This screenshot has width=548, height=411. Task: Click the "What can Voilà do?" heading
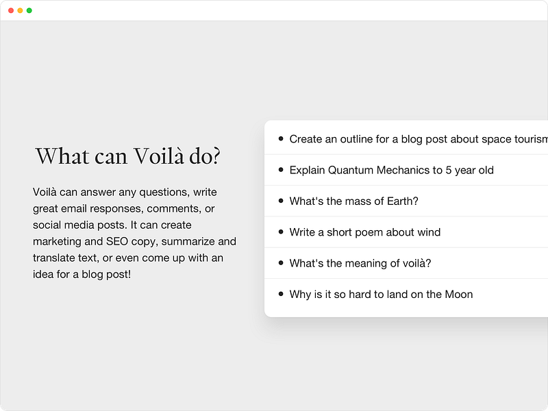tap(129, 156)
